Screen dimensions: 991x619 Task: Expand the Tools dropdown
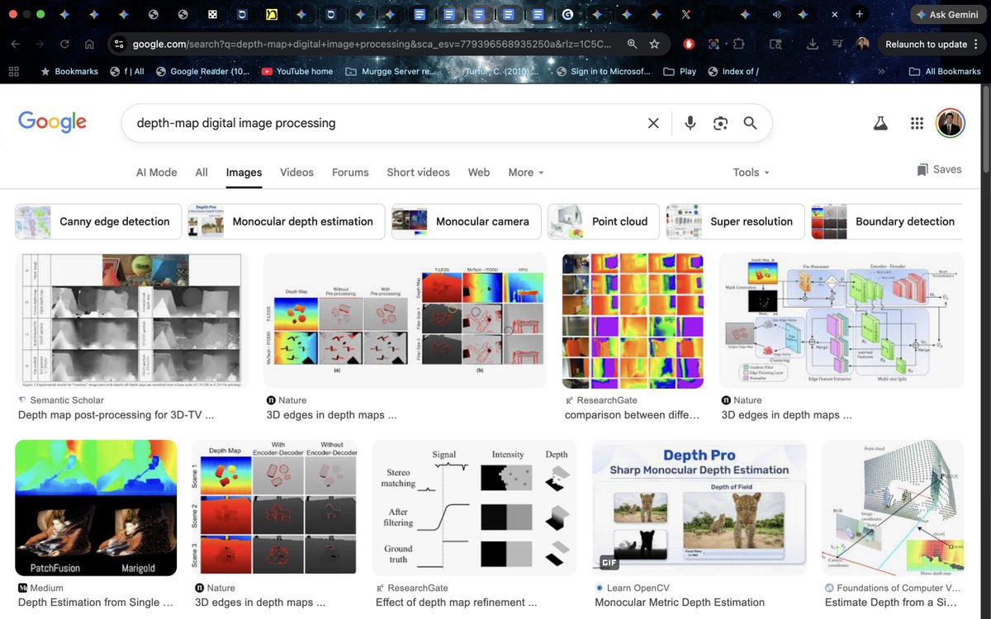click(752, 172)
